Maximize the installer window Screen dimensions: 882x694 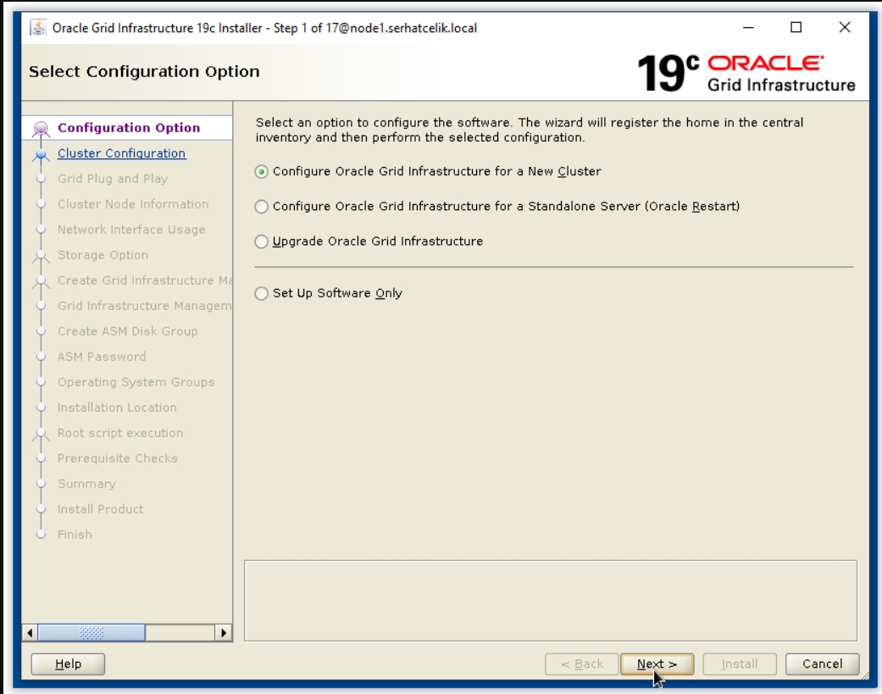coord(796,28)
